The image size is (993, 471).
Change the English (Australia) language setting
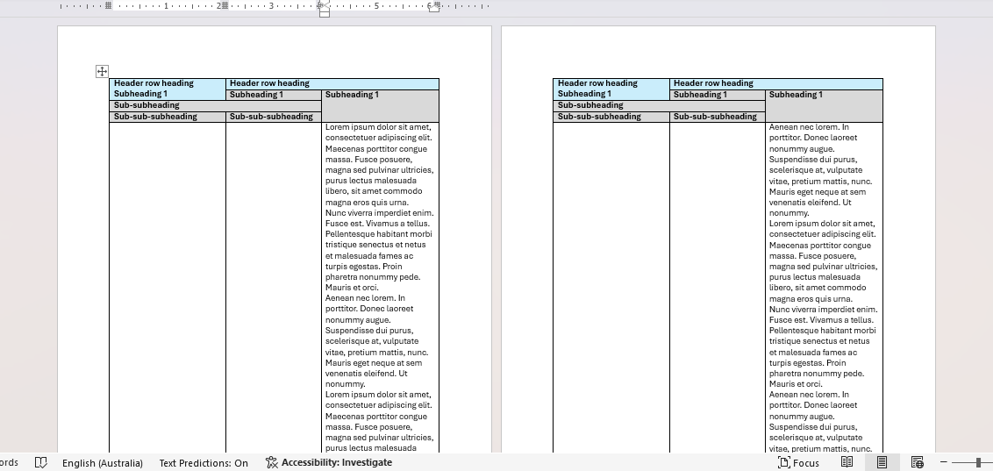104,462
